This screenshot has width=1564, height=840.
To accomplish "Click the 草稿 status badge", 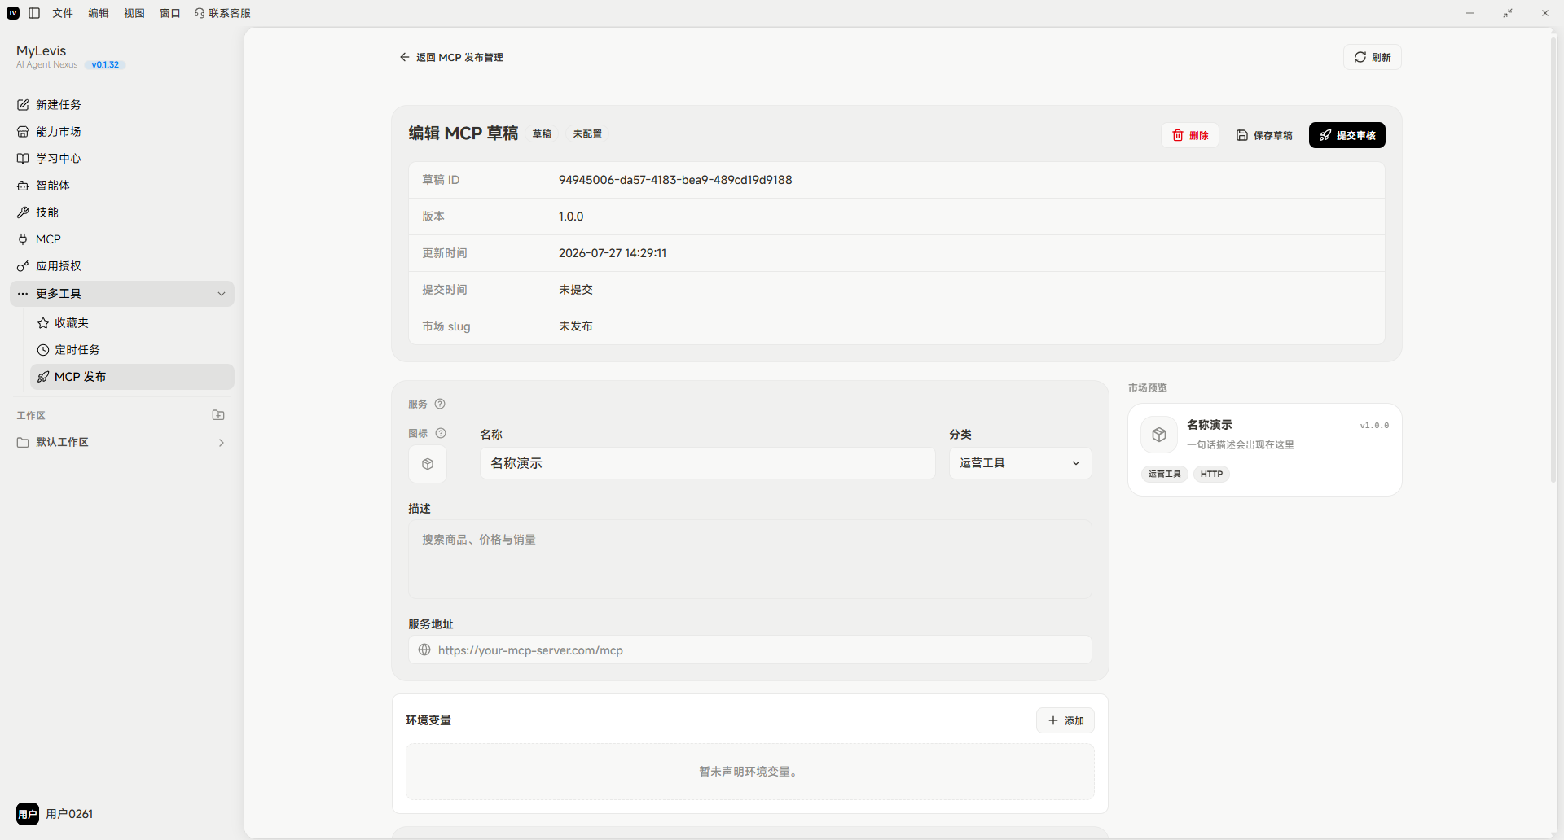I will (x=542, y=134).
